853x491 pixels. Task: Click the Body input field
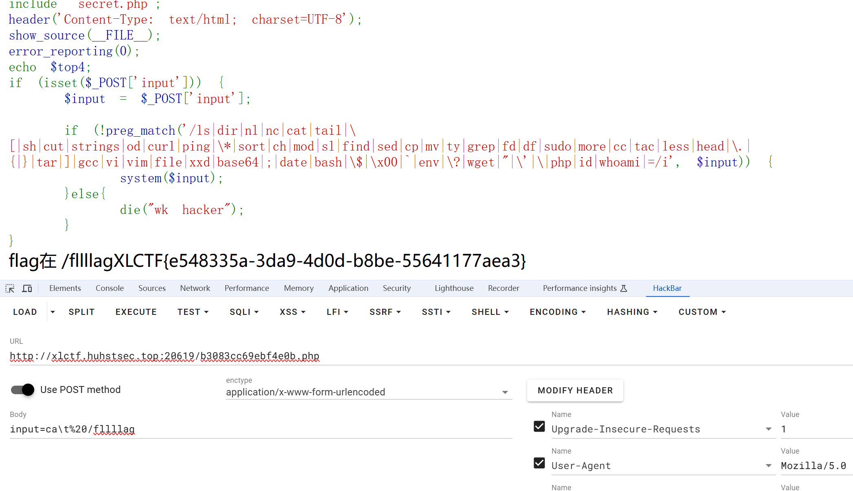[261, 429]
